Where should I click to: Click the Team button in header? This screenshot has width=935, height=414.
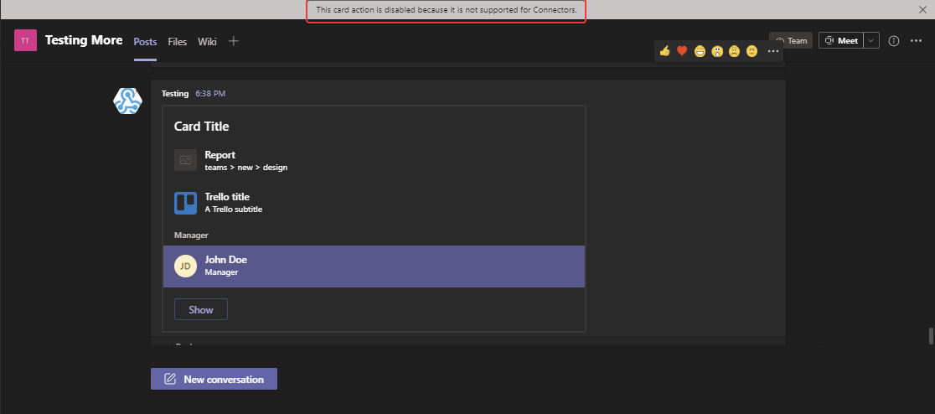[791, 40]
